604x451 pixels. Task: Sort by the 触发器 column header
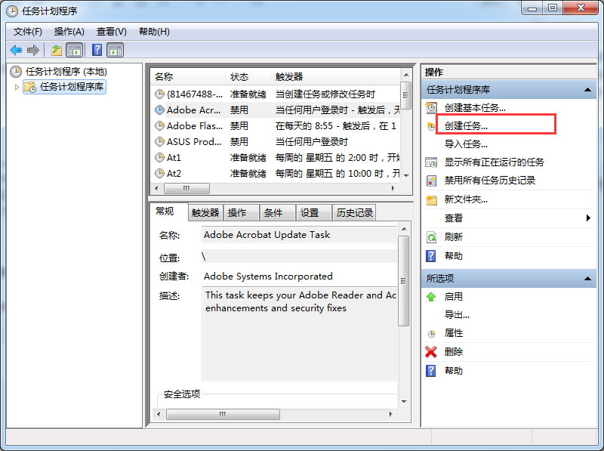pyautogui.click(x=335, y=77)
